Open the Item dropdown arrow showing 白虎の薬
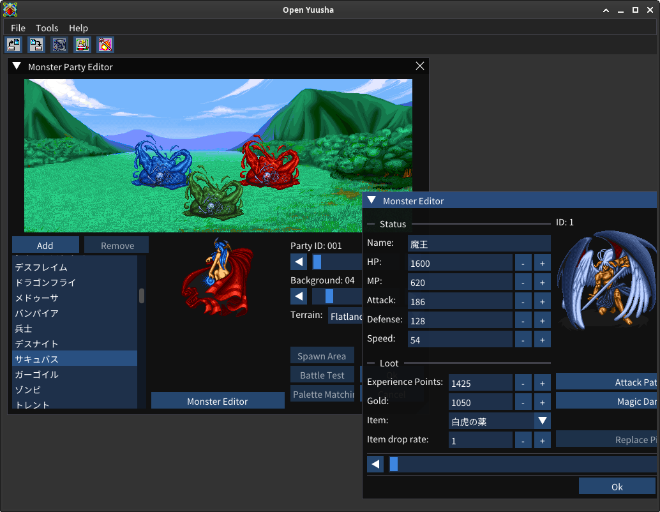 tap(542, 421)
